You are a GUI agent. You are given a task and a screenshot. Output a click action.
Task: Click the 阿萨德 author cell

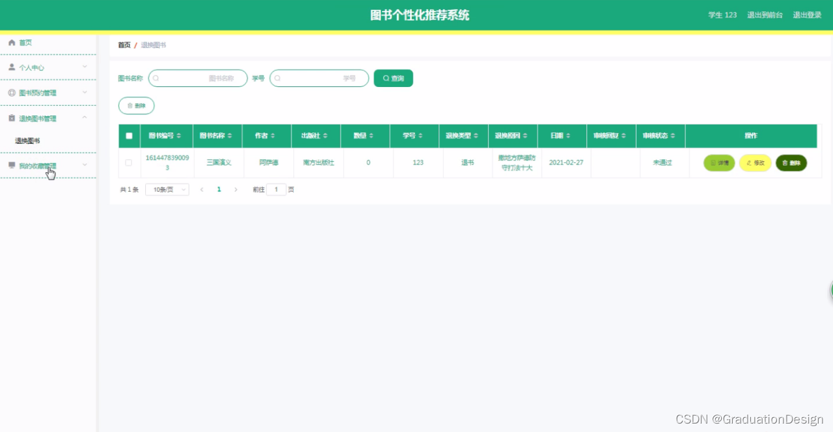click(x=269, y=162)
